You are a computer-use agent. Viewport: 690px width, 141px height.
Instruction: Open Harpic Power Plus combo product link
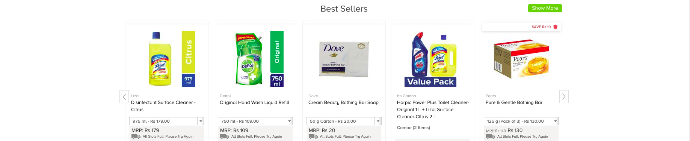coord(433,110)
